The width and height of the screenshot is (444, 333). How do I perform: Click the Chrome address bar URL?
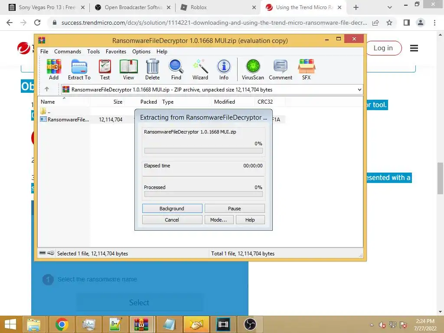pos(214,23)
